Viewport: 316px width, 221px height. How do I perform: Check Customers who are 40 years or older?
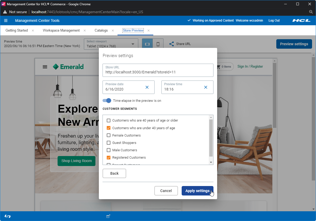(109, 120)
